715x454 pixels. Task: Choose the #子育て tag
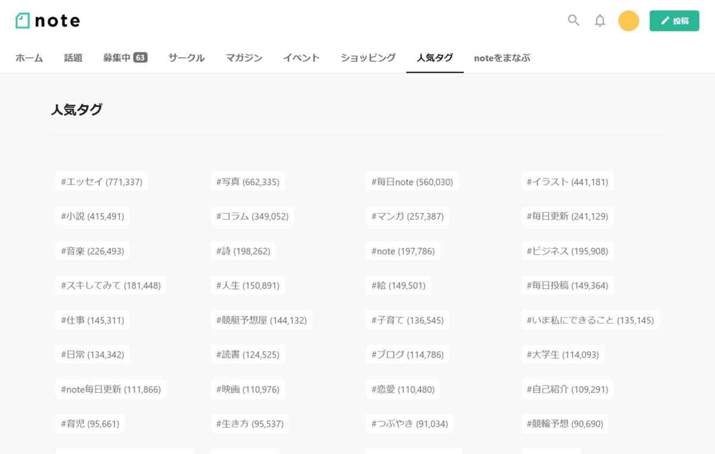tap(408, 320)
